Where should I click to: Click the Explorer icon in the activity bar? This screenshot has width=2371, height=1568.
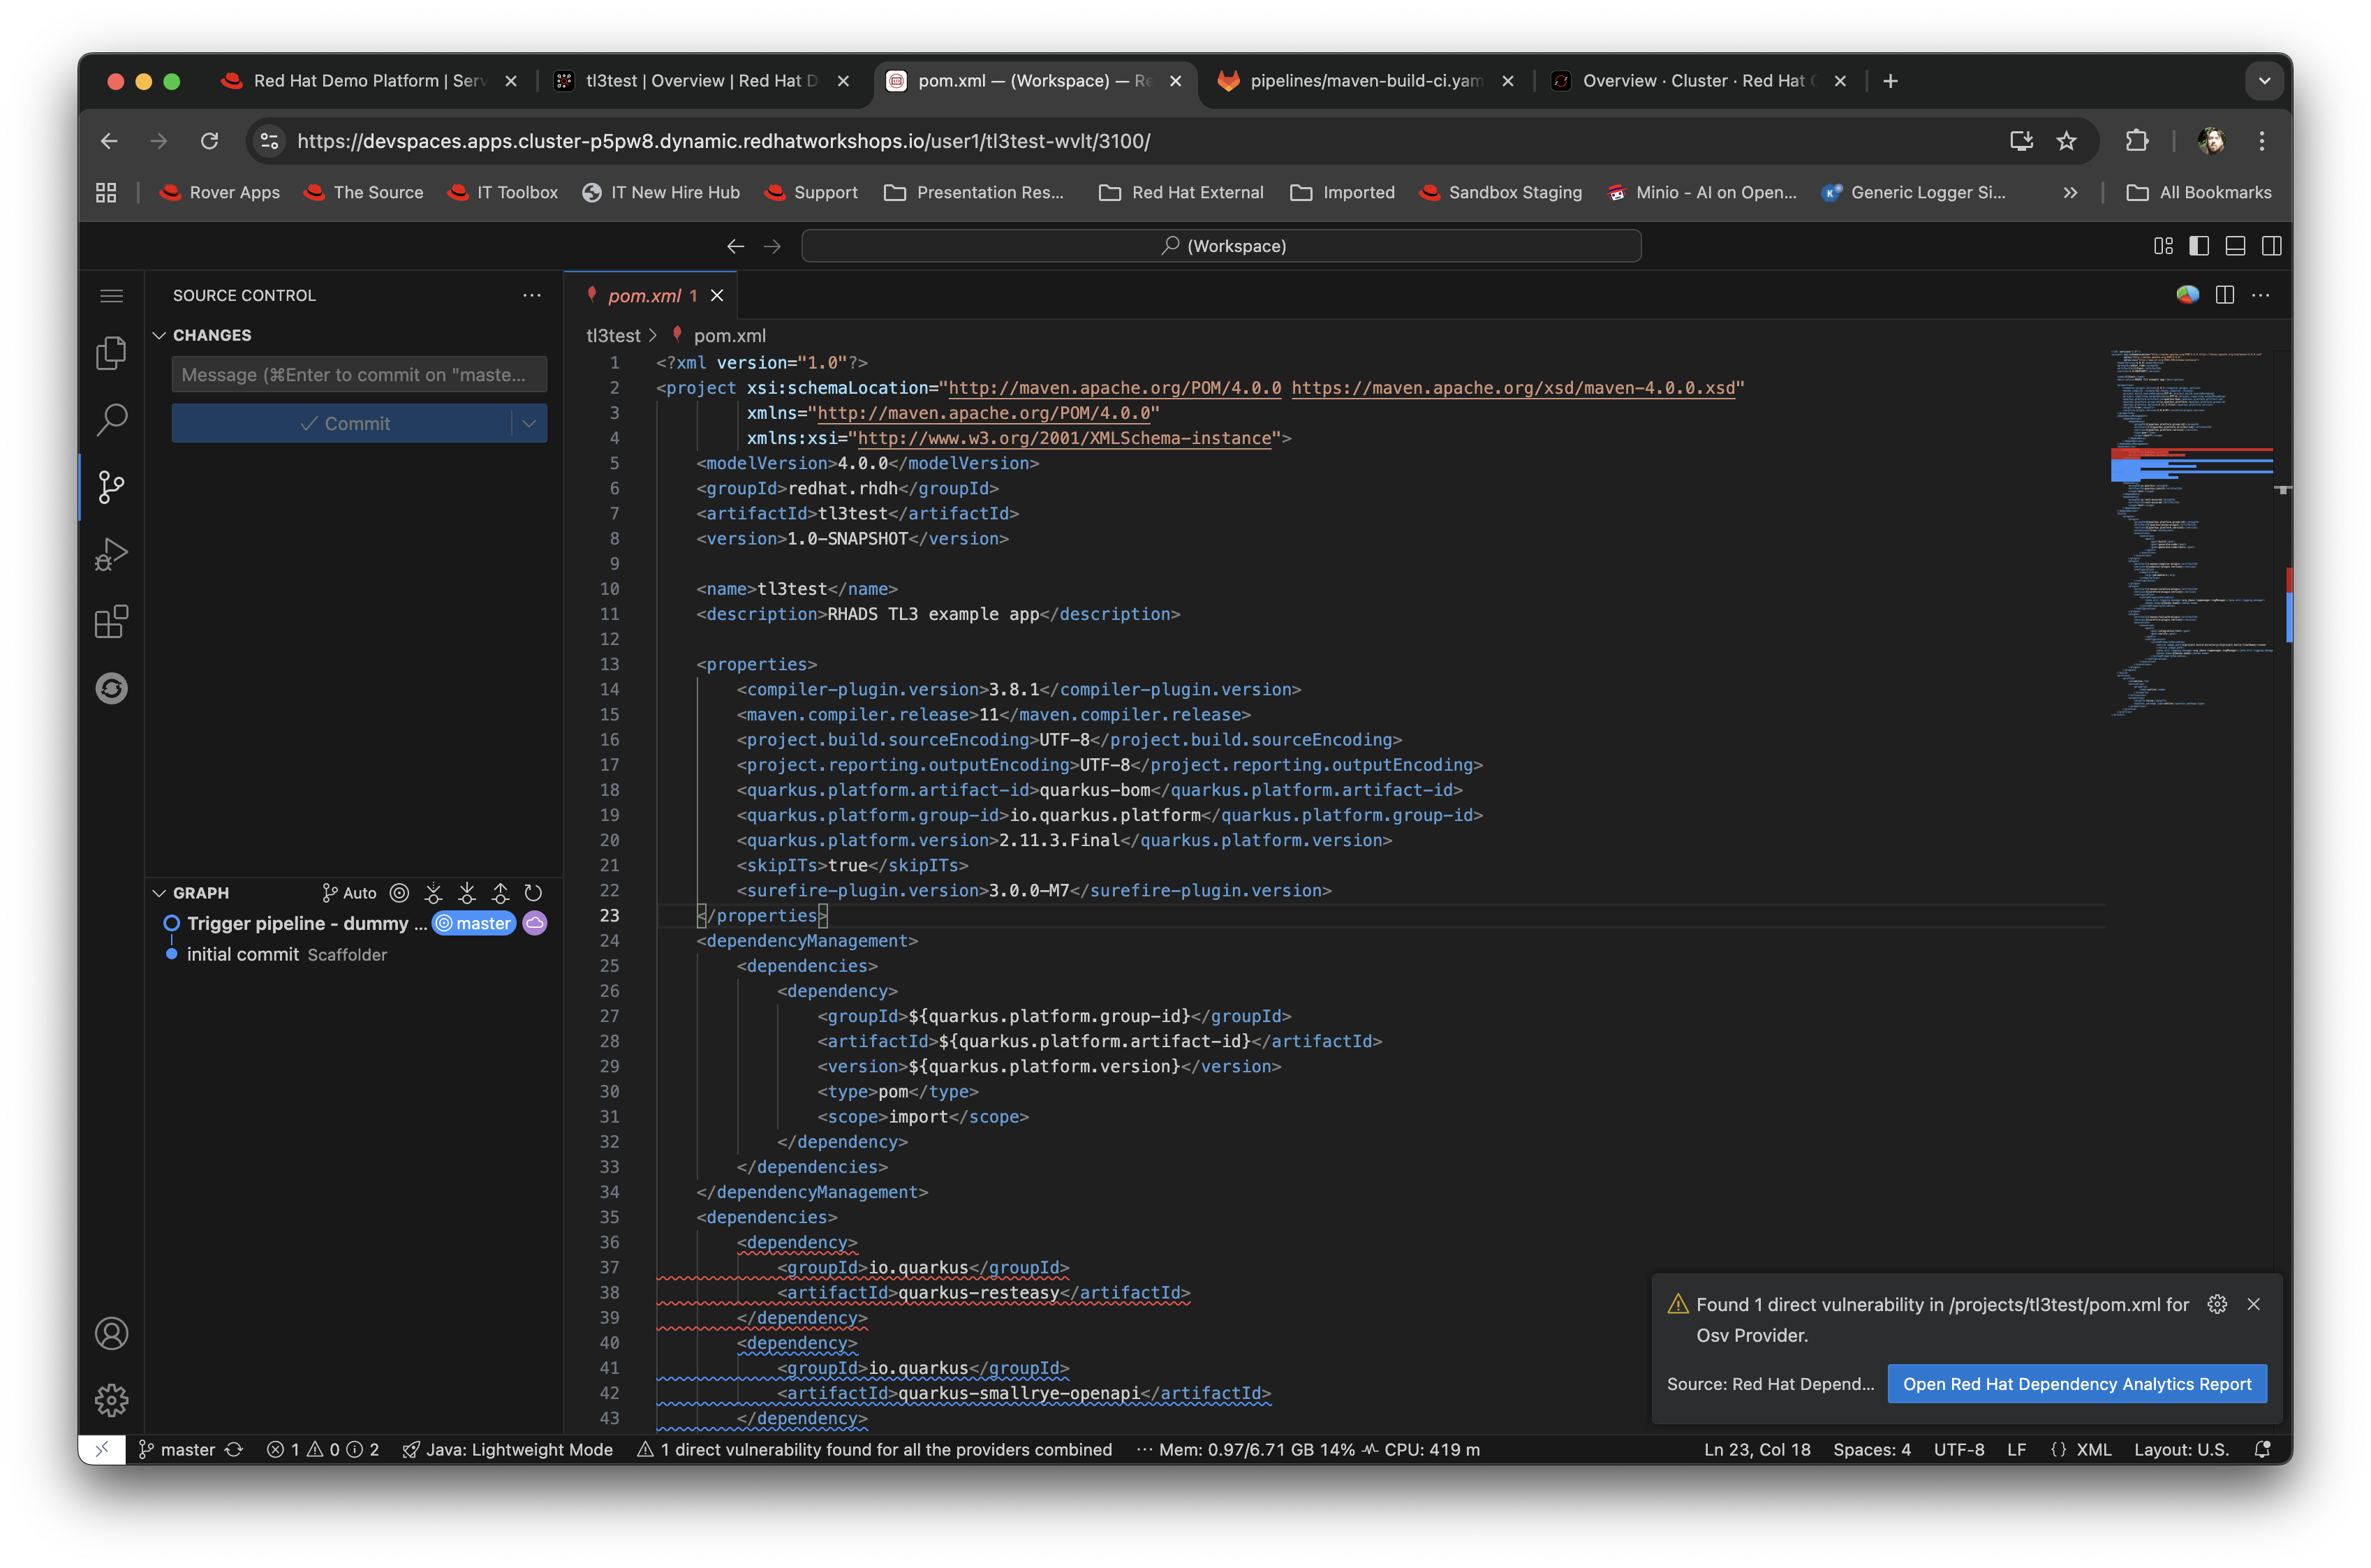tap(111, 352)
